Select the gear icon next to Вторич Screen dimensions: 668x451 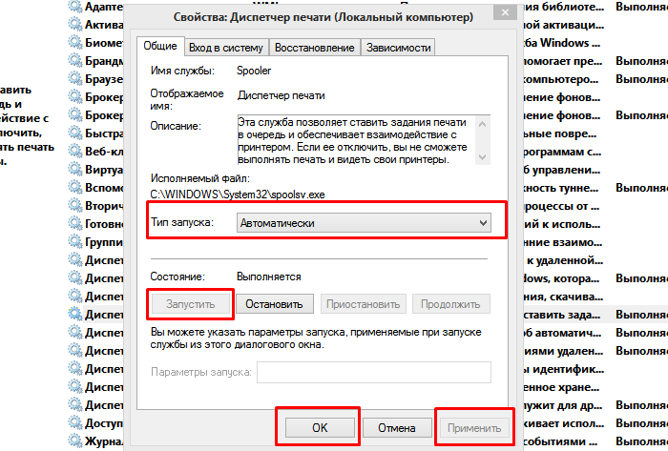click(75, 206)
